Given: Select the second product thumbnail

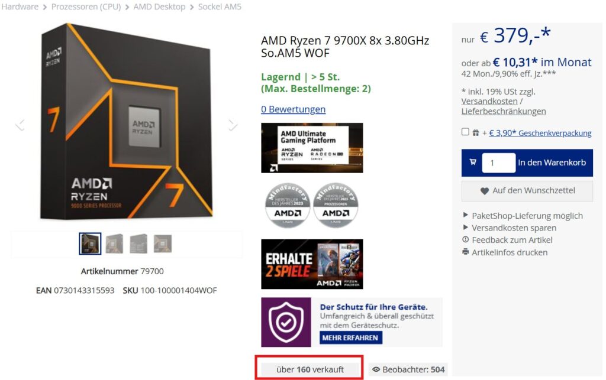Looking at the screenshot, I should point(114,244).
